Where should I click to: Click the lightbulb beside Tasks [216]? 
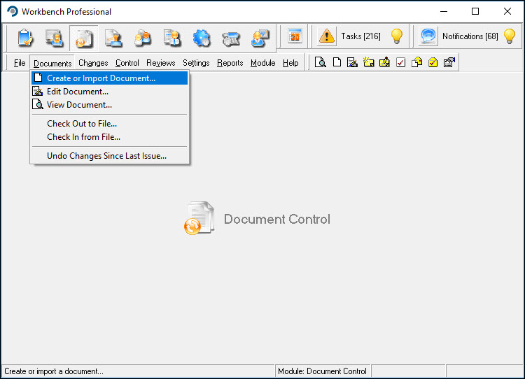(397, 36)
